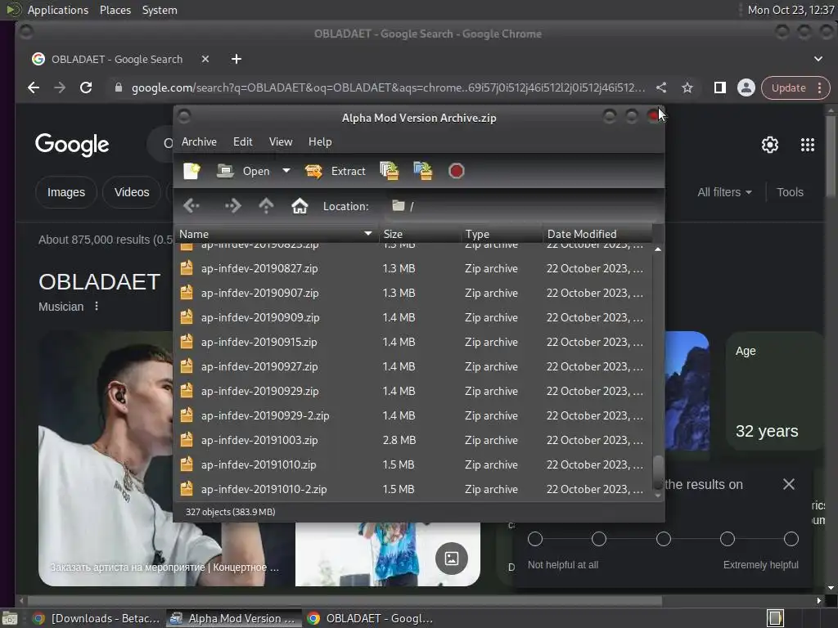Go to archive home location
This screenshot has width=838, height=628.
tap(300, 205)
